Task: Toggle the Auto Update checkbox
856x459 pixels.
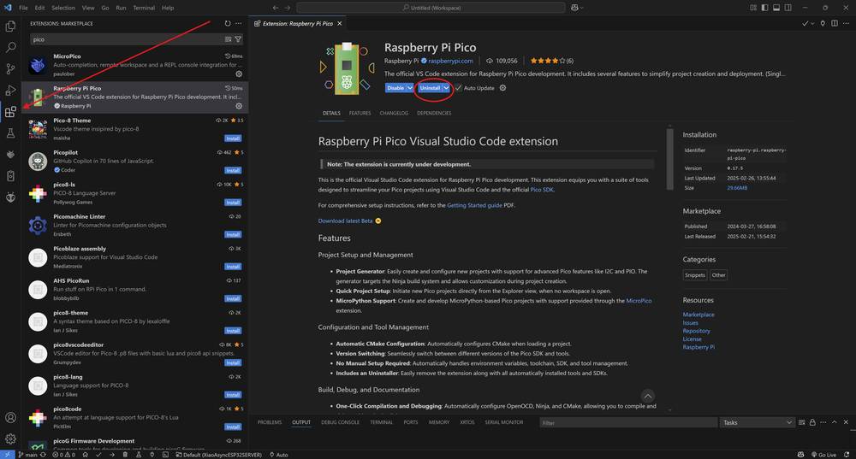Action: tap(459, 88)
